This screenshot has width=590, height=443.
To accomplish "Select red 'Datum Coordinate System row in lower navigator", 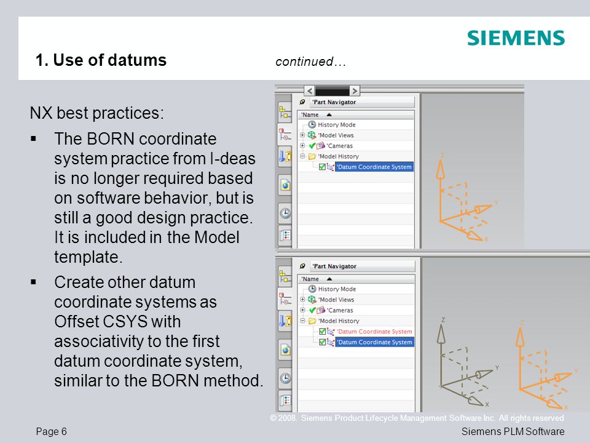I will tap(374, 332).
